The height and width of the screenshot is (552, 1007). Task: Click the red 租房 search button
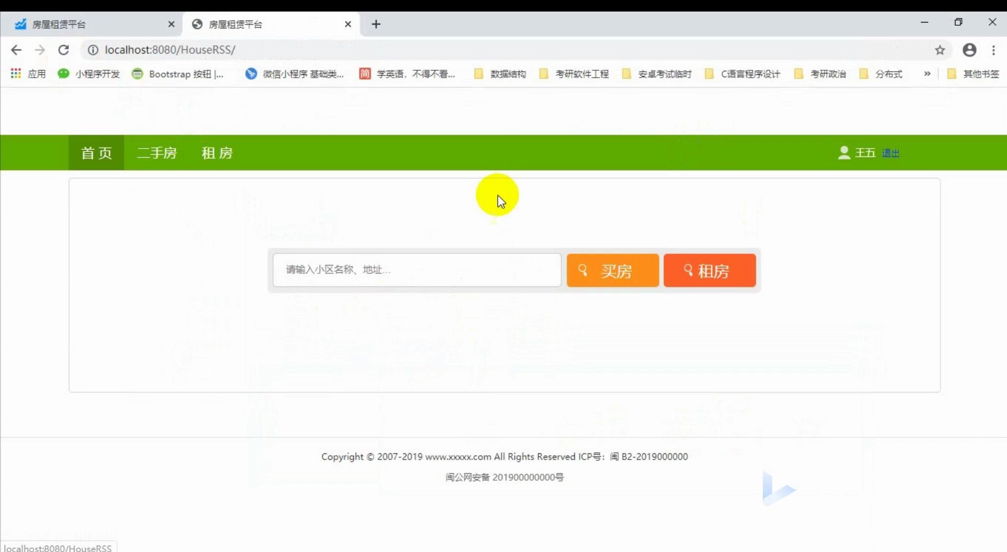pos(709,270)
